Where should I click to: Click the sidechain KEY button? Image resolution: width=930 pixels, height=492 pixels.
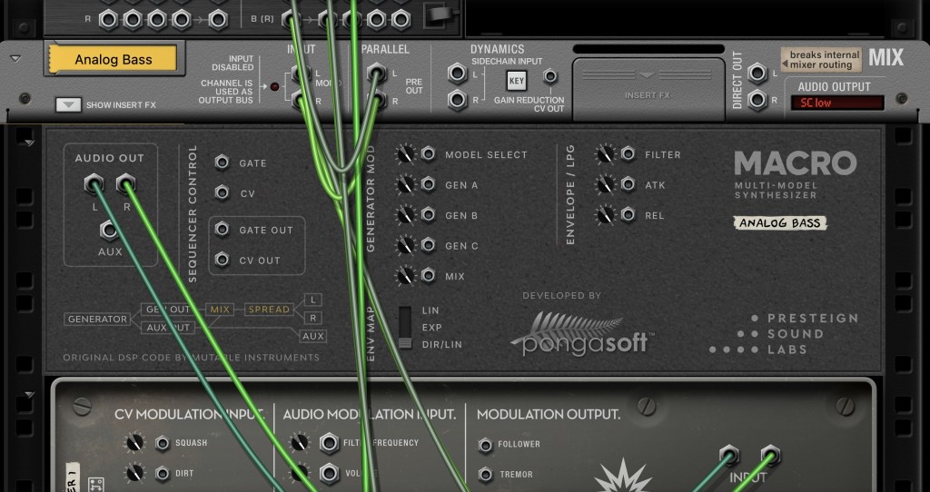[x=516, y=81]
